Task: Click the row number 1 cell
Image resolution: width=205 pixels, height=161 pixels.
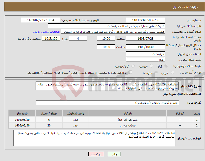Action: (197, 120)
